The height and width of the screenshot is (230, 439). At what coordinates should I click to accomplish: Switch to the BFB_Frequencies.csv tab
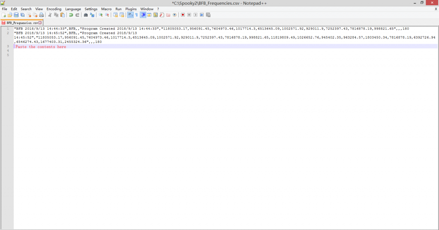click(21, 23)
